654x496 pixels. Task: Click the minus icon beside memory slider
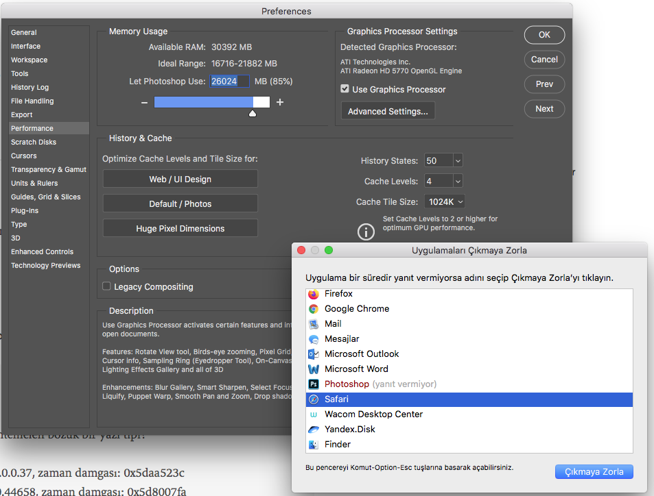pyautogui.click(x=144, y=103)
